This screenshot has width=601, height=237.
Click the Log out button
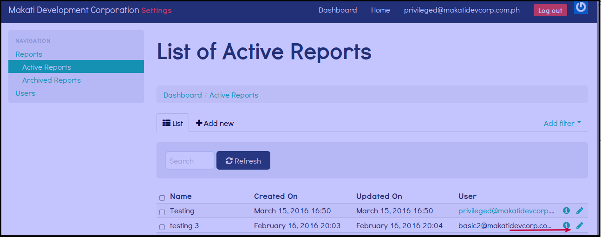(x=550, y=10)
